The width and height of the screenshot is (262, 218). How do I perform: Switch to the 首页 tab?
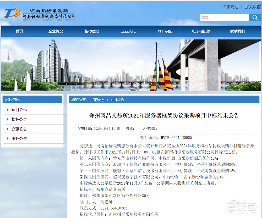pos(19,31)
